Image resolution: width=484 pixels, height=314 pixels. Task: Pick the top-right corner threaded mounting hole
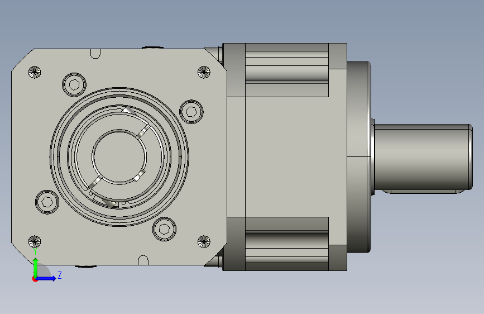tap(204, 72)
